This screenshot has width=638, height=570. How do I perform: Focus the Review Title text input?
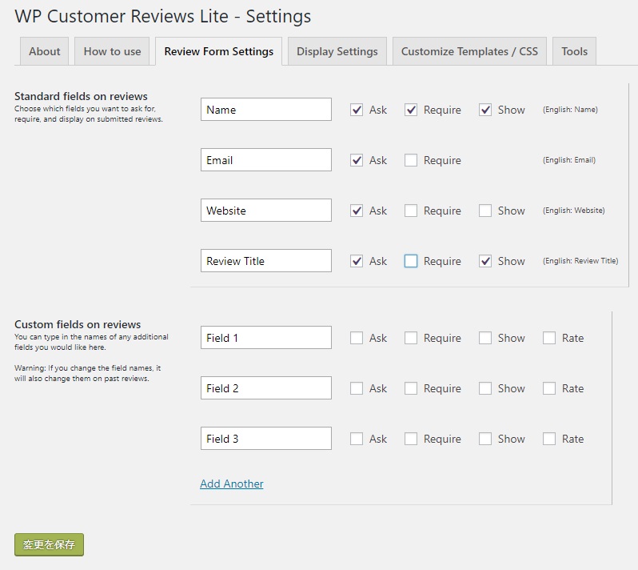266,261
